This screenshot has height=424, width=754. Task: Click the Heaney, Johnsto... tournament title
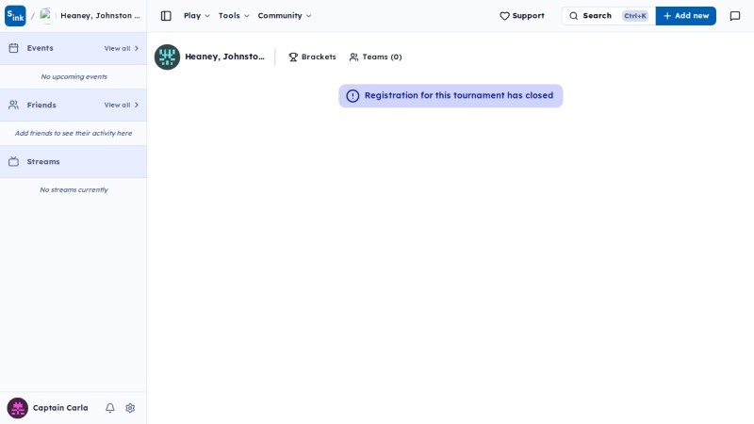pos(224,57)
